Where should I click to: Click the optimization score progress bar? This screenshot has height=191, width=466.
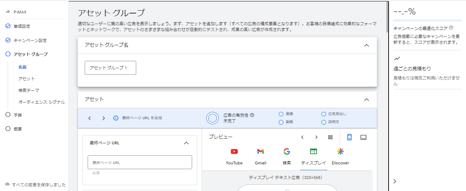(x=428, y=20)
